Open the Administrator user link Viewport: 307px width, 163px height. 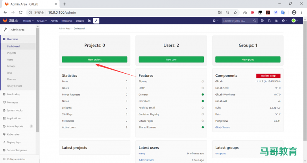146,160
